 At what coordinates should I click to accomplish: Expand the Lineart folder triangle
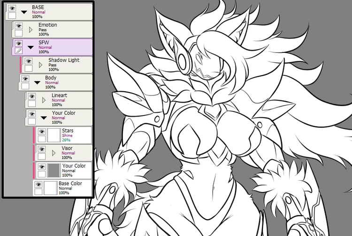44,100
